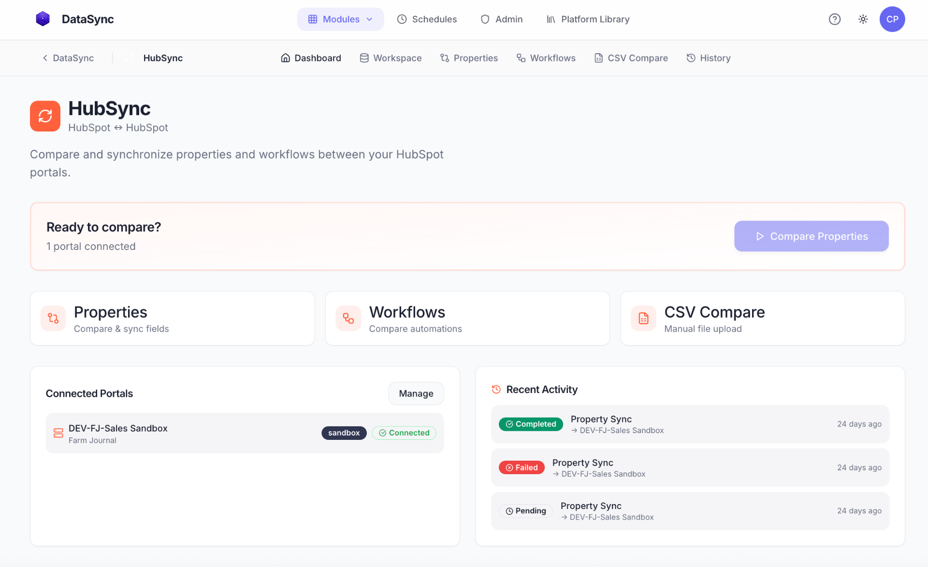Viewport: 928px width, 567px height.
Task: Click the Pending status badge
Action: click(526, 511)
